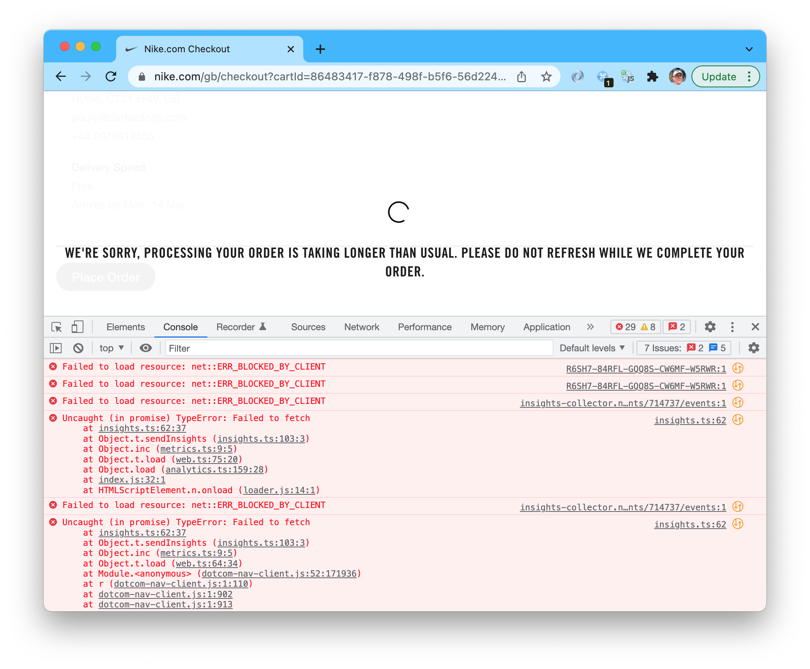Show more DevTools tabs with double chevron

[590, 327]
